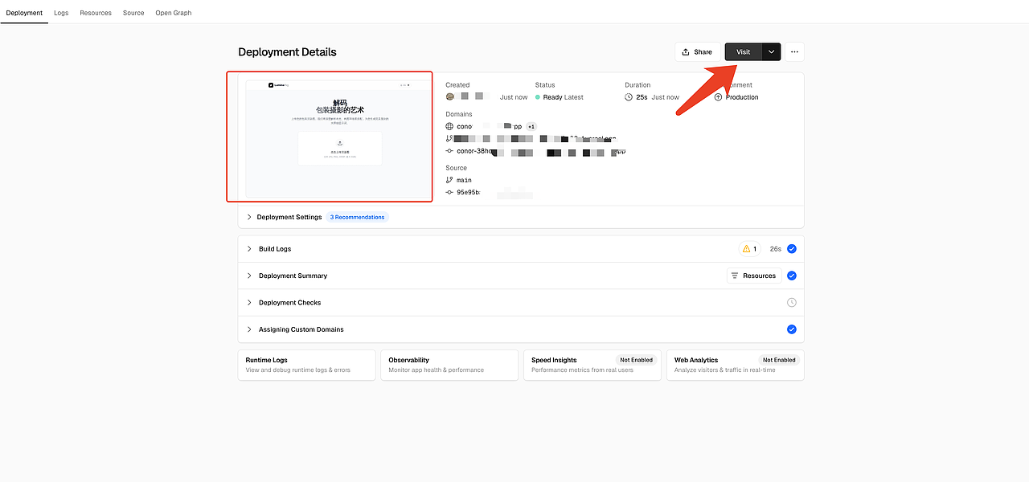This screenshot has height=482, width=1029.
Task: Click the commit icon beside 95e95b
Action: click(x=449, y=193)
